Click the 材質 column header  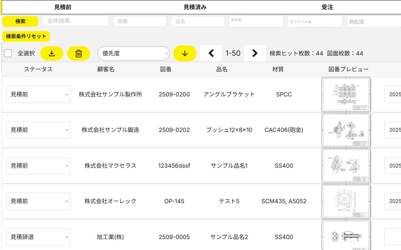[x=278, y=69]
